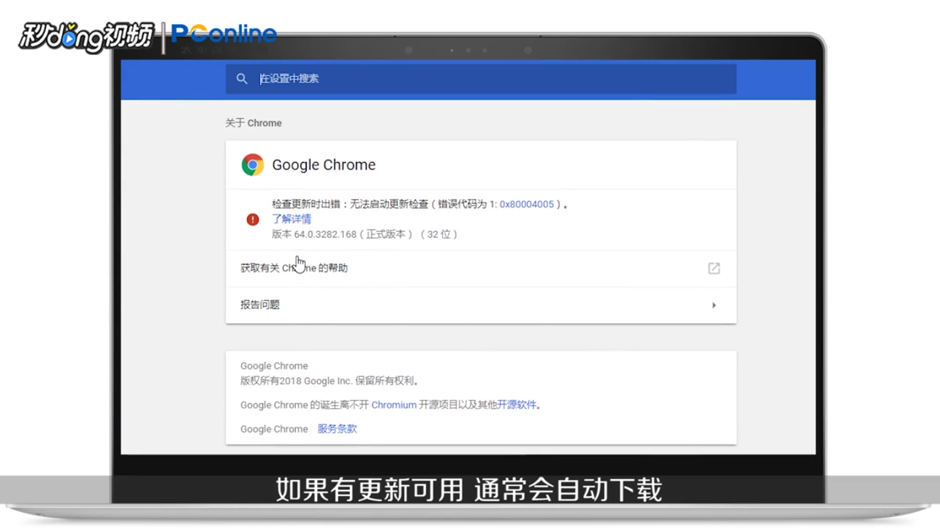Open the 了解详情 link
The width and height of the screenshot is (940, 528).
[x=291, y=219]
